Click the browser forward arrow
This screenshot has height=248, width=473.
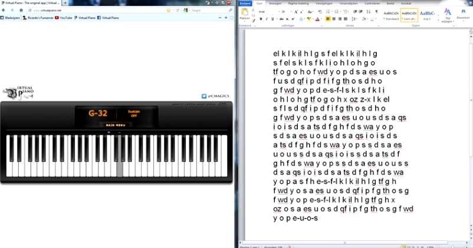coord(12,10)
